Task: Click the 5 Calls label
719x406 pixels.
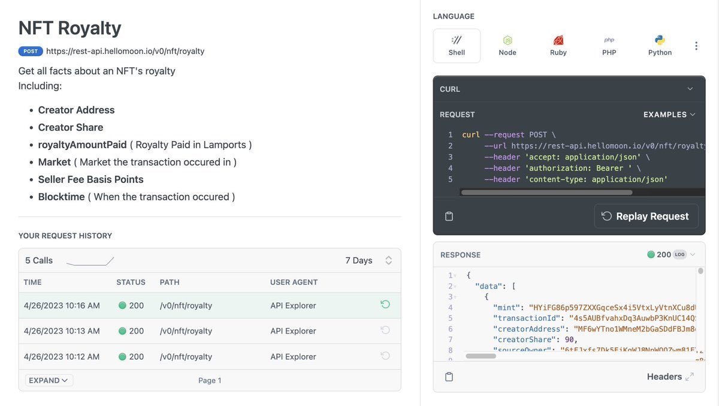Action: point(39,260)
